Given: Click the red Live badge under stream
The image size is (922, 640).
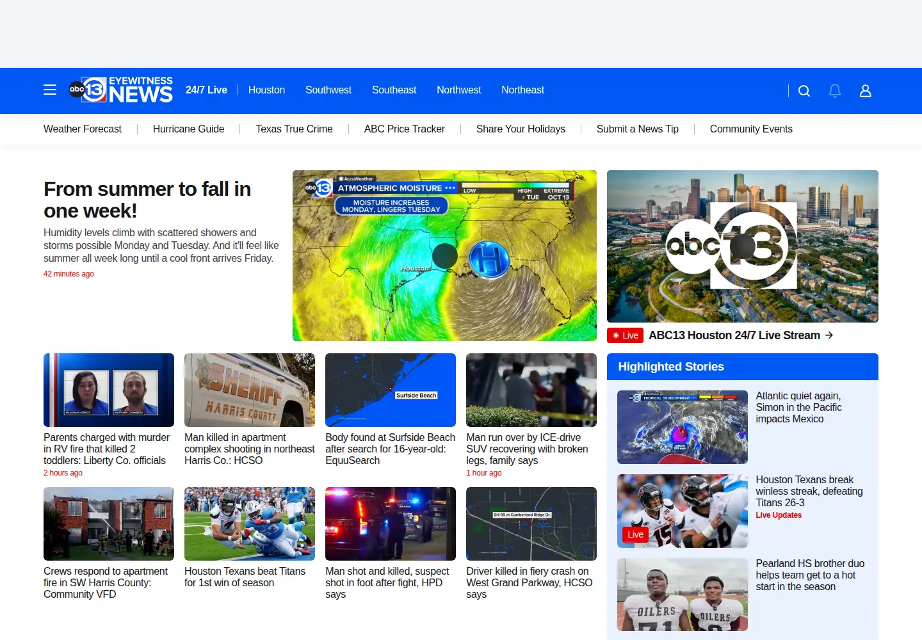Looking at the screenshot, I should [625, 335].
